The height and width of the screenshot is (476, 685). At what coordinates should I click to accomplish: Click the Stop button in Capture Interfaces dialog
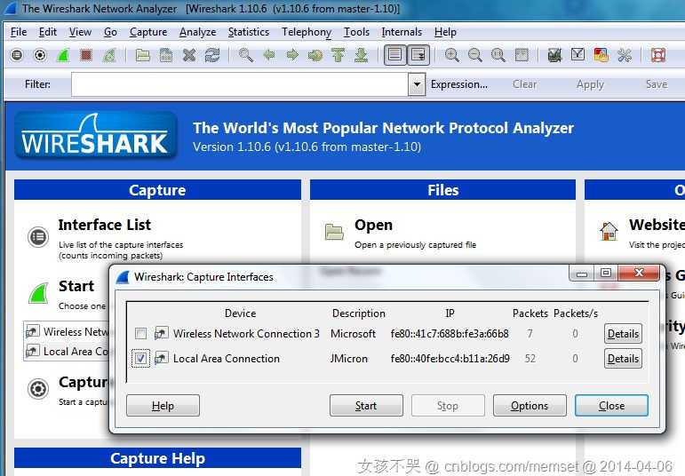pyautogui.click(x=448, y=406)
